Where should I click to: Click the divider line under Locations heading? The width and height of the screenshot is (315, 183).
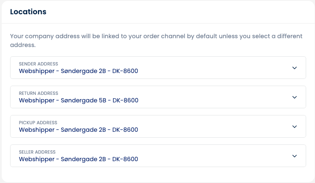158,23
